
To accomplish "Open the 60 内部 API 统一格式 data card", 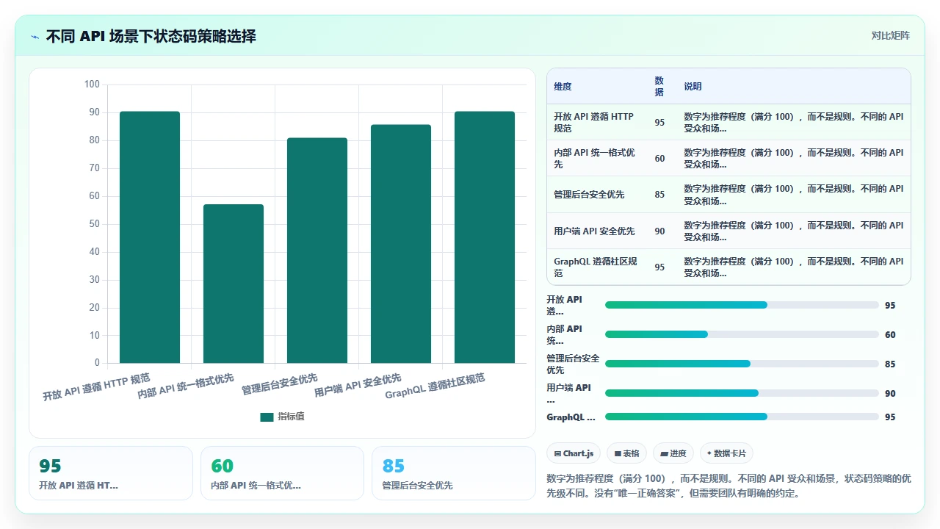I will tap(282, 473).
